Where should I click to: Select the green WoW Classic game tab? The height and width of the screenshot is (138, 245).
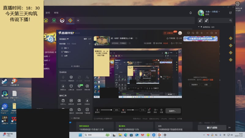click(54, 21)
